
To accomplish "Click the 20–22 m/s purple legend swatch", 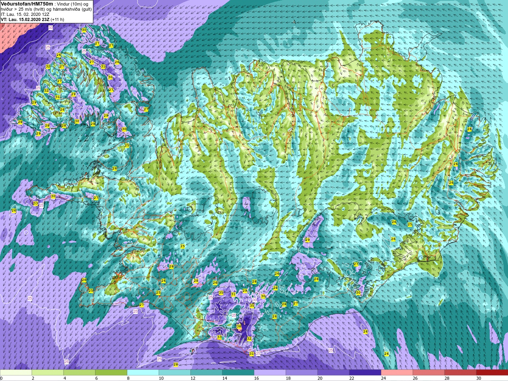I will (333, 373).
